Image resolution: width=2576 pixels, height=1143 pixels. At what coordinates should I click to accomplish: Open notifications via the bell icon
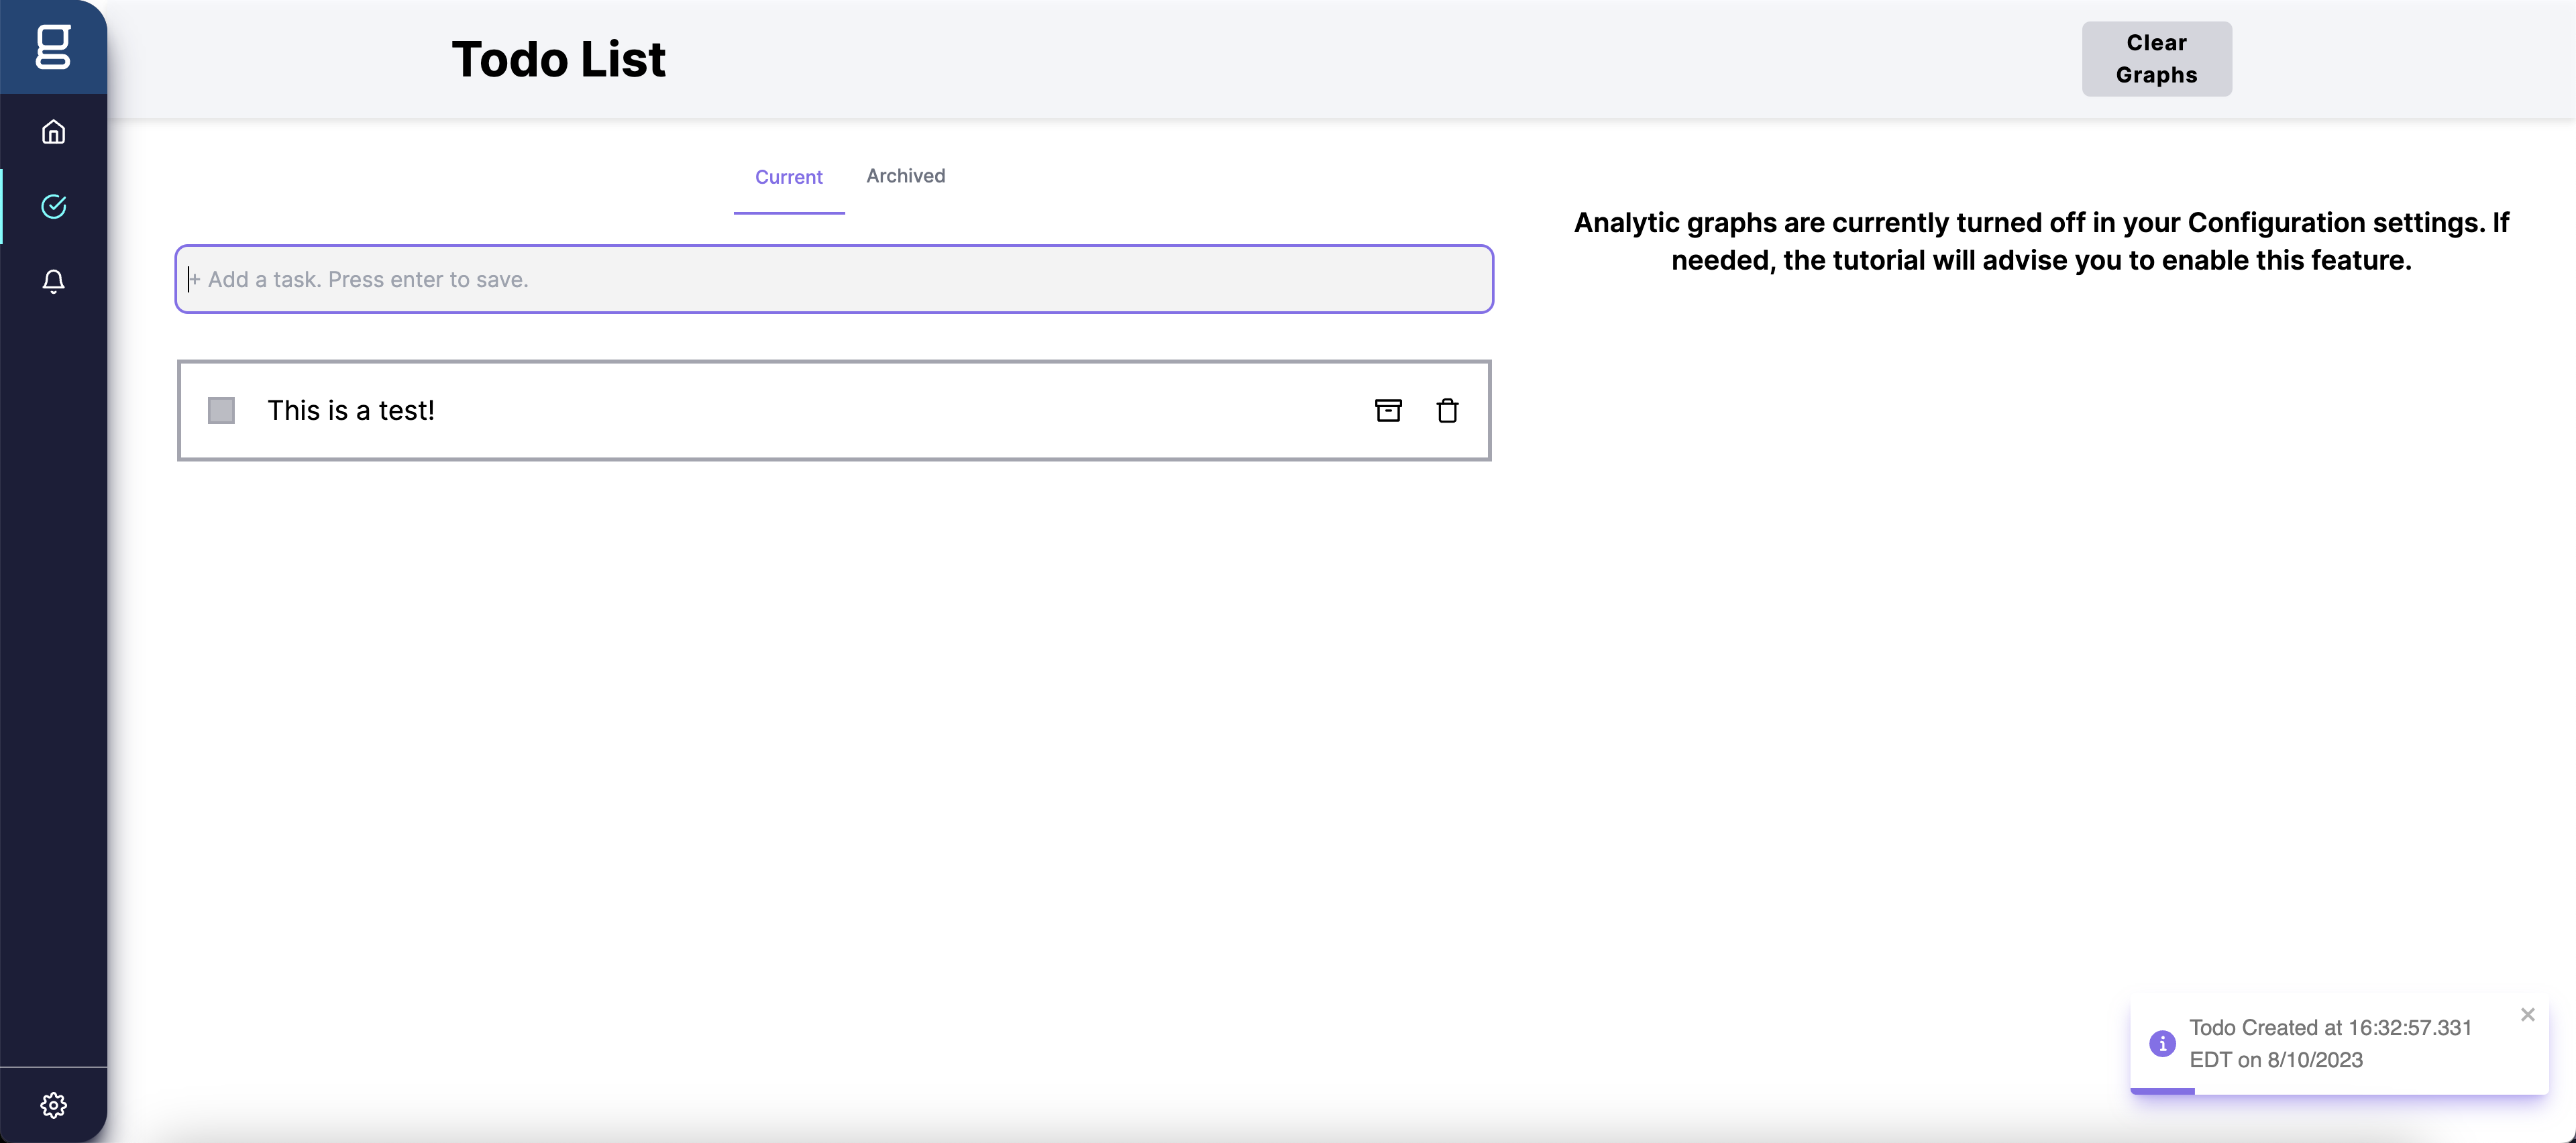(x=53, y=281)
